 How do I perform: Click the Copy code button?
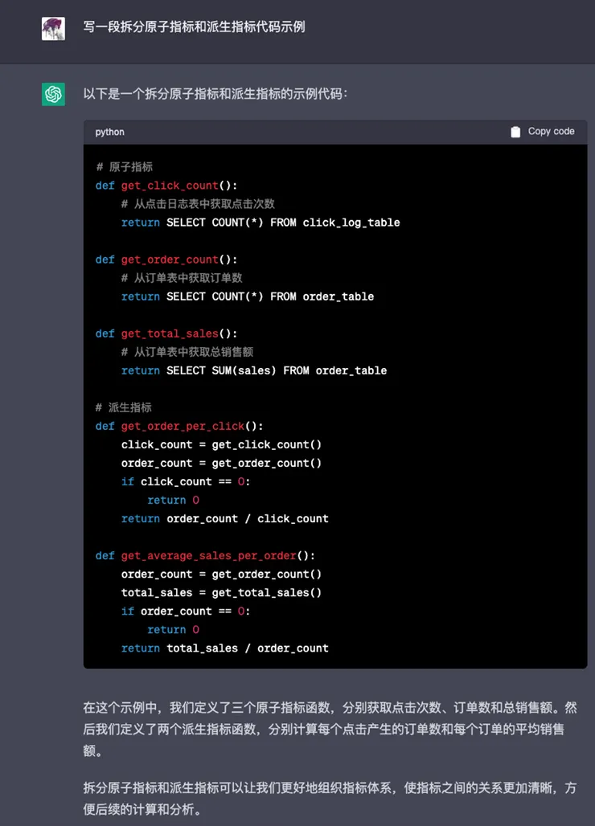(x=542, y=132)
